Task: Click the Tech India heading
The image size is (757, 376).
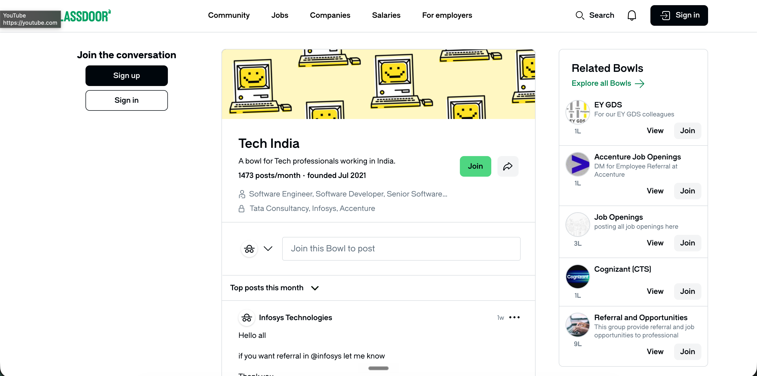Action: coord(269,144)
